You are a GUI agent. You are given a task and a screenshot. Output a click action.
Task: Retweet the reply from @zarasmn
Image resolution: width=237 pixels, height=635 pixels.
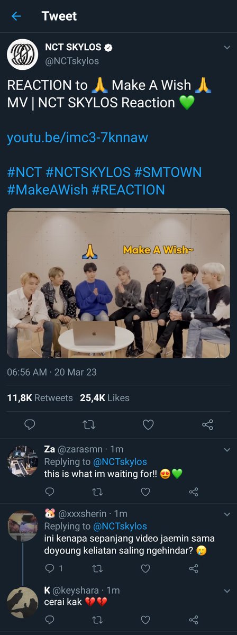pos(97,492)
